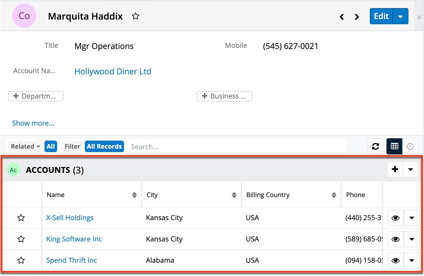Add the Department field

(x=35, y=96)
